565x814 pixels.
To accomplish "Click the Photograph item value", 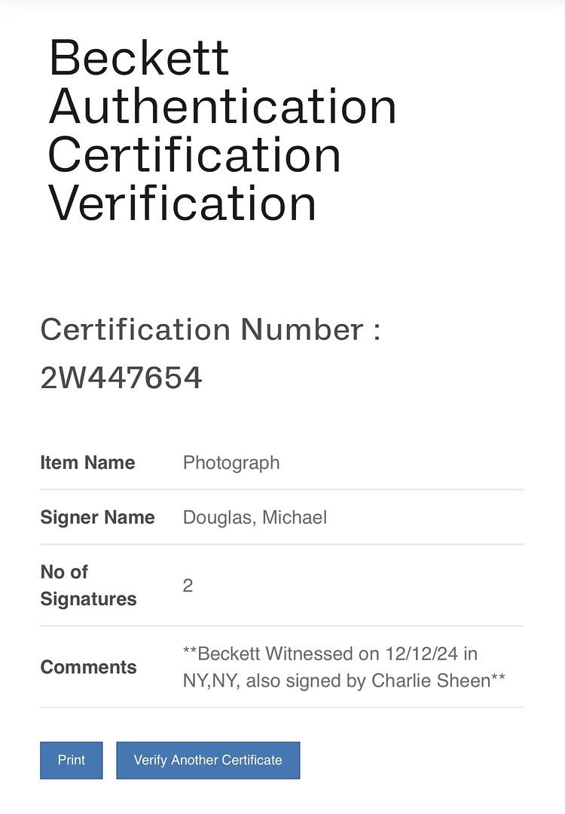I will pos(231,463).
